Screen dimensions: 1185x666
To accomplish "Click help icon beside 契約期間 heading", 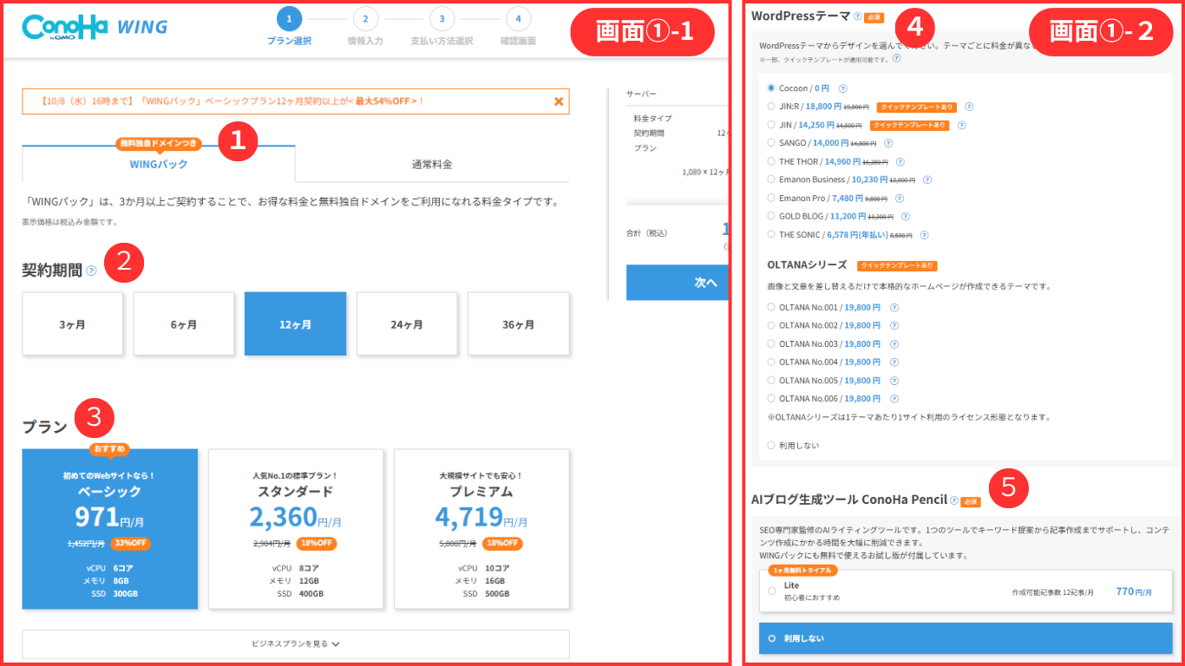I will tap(92, 271).
